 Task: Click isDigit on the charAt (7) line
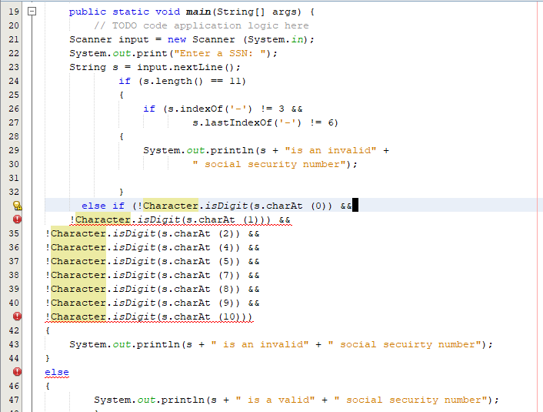(x=135, y=276)
